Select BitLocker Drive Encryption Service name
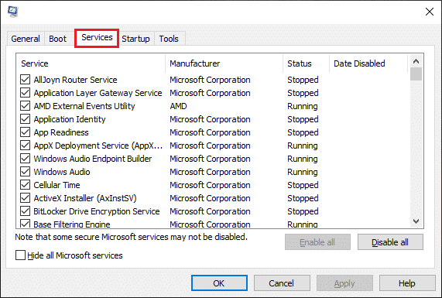This screenshot has width=442, height=298. (x=97, y=211)
